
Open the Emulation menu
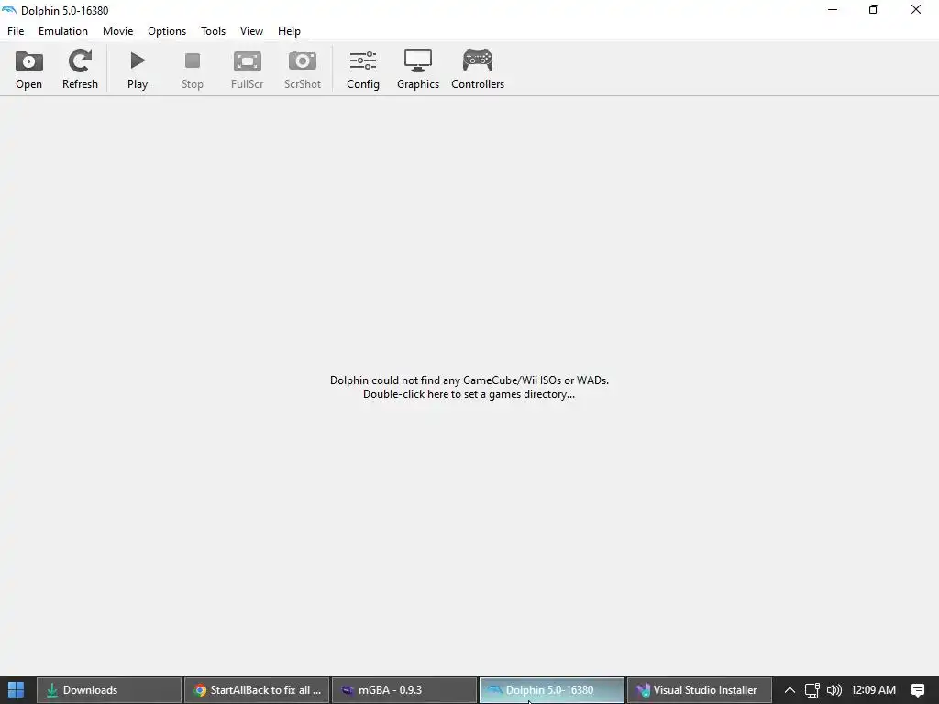[63, 31]
